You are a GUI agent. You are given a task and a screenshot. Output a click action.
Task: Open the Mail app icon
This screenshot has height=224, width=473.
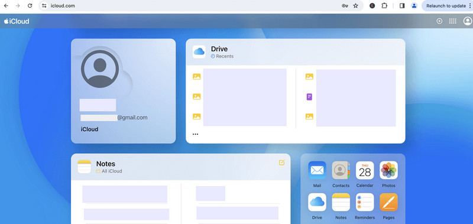[317, 170]
